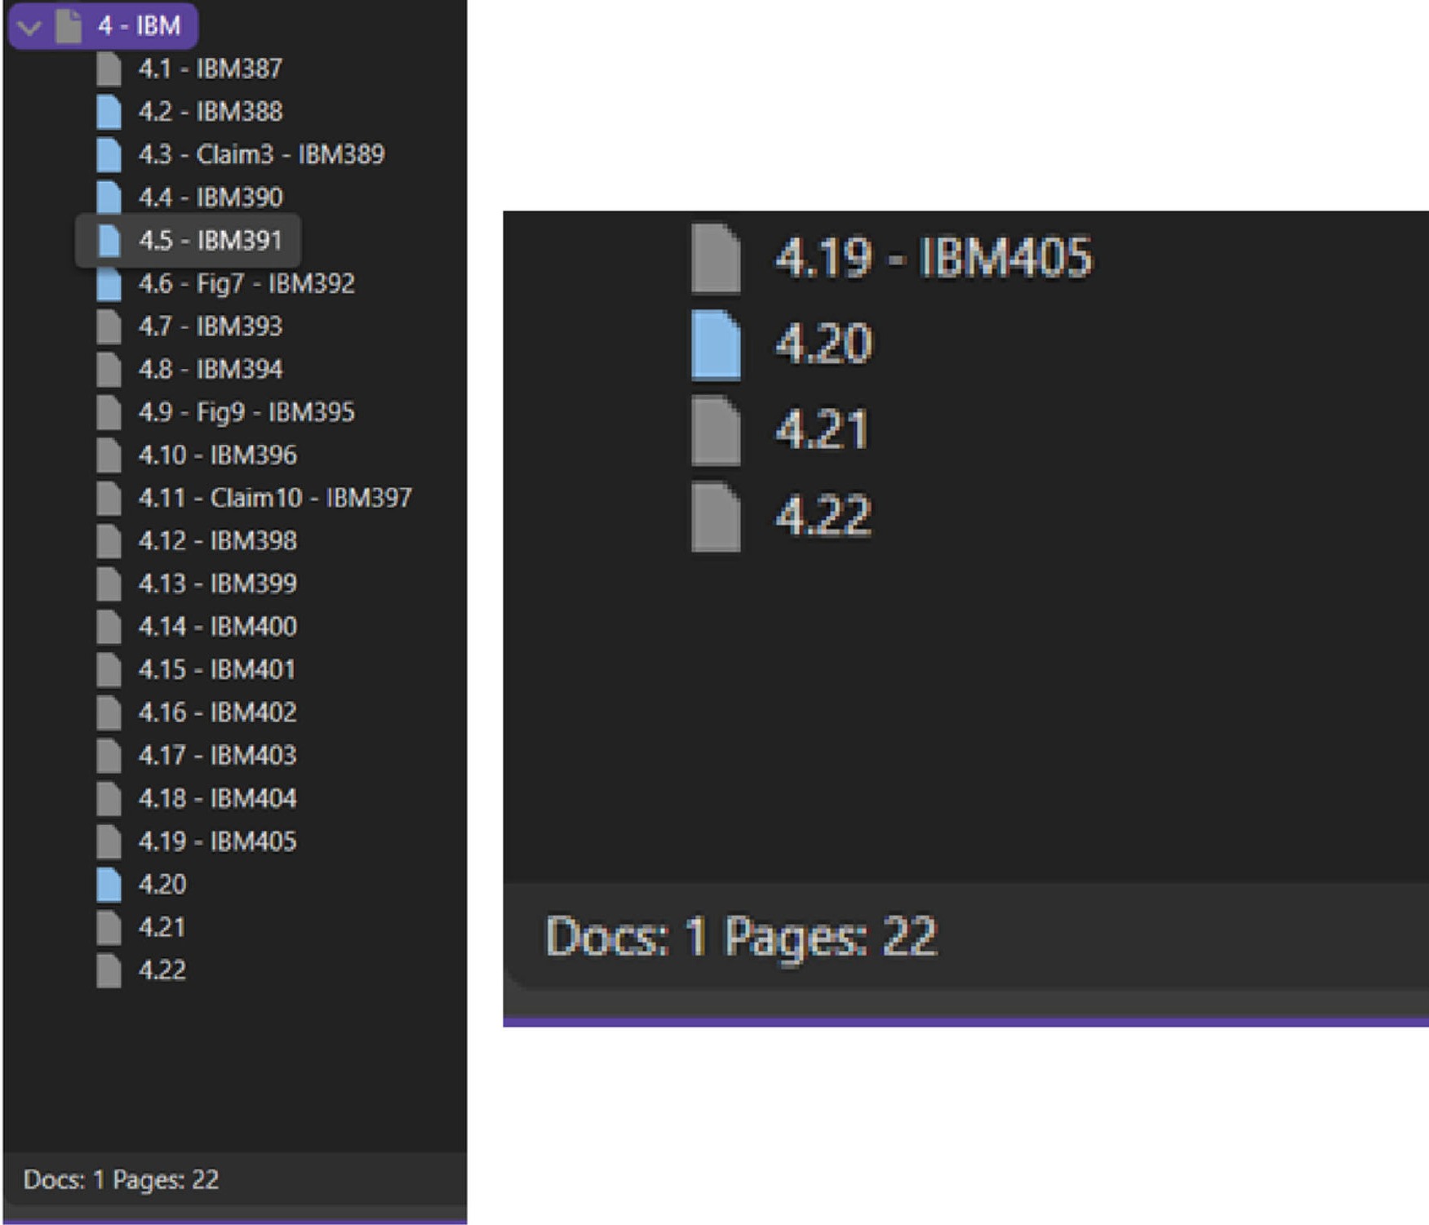Collapse the 4 - IBM tree node
This screenshot has width=1429, height=1225.
tap(29, 27)
